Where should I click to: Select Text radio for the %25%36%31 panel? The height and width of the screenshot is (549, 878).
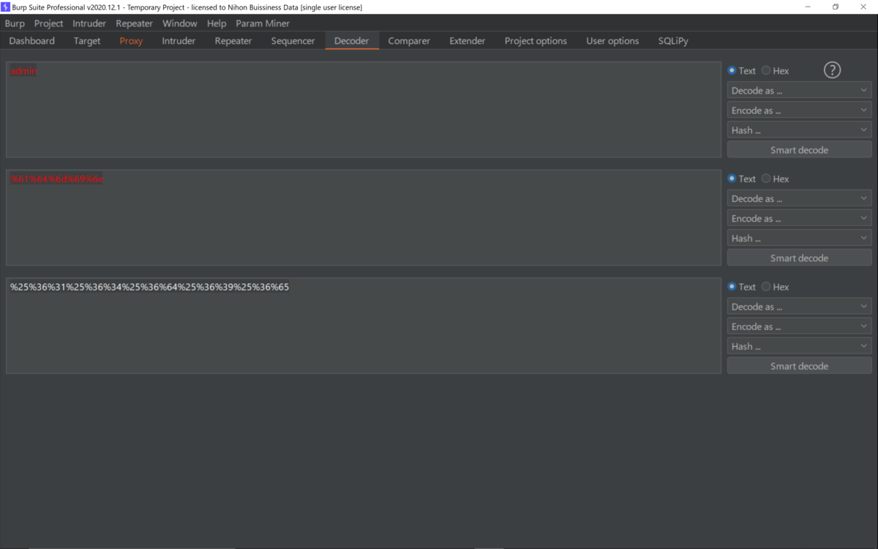point(732,287)
